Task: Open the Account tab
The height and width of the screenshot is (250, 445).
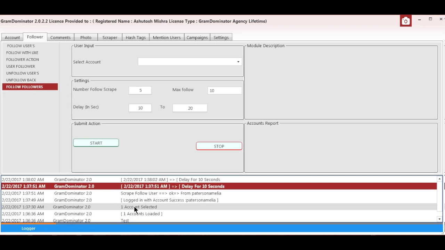Action: (12, 37)
